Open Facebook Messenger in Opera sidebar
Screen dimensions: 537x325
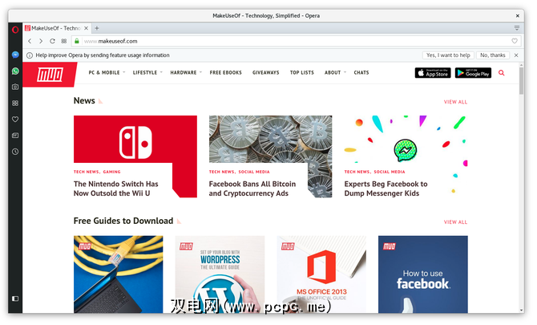pos(15,55)
